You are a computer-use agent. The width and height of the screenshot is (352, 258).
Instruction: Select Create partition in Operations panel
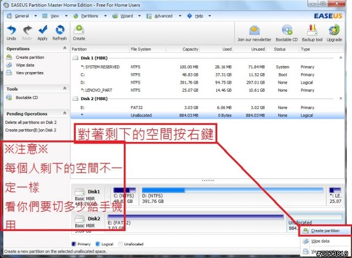[30, 57]
